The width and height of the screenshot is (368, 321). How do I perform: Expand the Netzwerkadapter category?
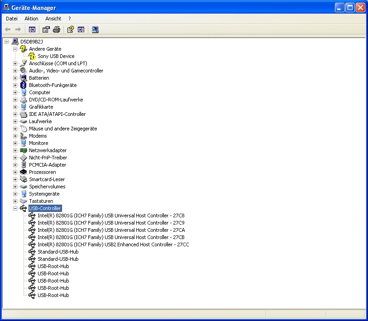coord(15,150)
